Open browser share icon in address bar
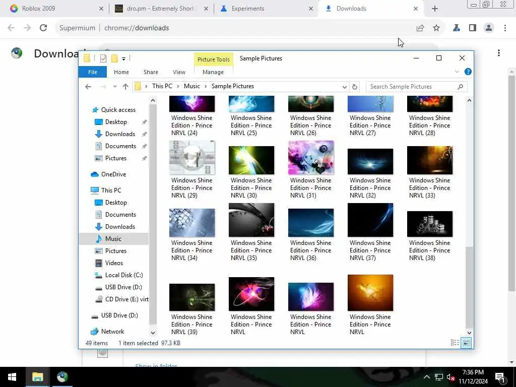Viewport: 516px width, 387px height. [420, 28]
